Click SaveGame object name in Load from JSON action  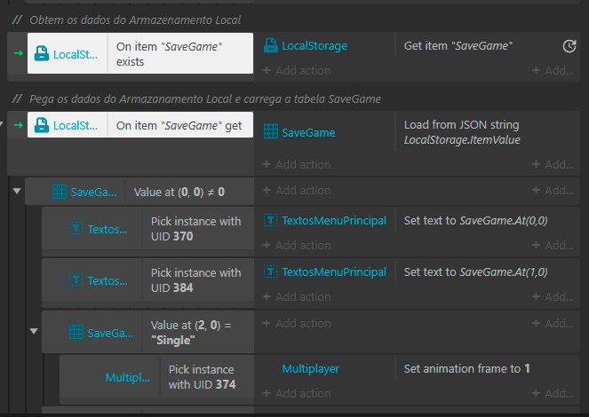pyautogui.click(x=308, y=132)
